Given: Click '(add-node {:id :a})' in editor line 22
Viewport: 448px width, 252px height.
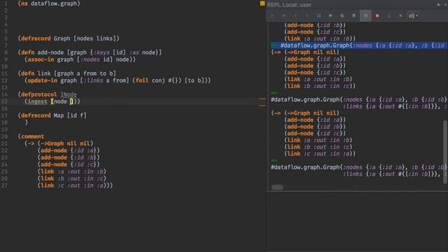Looking at the screenshot, I should pyautogui.click(x=69, y=150).
